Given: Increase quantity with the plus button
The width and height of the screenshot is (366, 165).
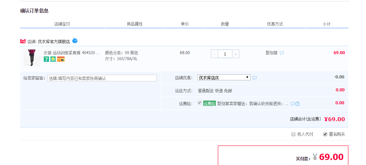Looking at the screenshot, I should 235,54.
